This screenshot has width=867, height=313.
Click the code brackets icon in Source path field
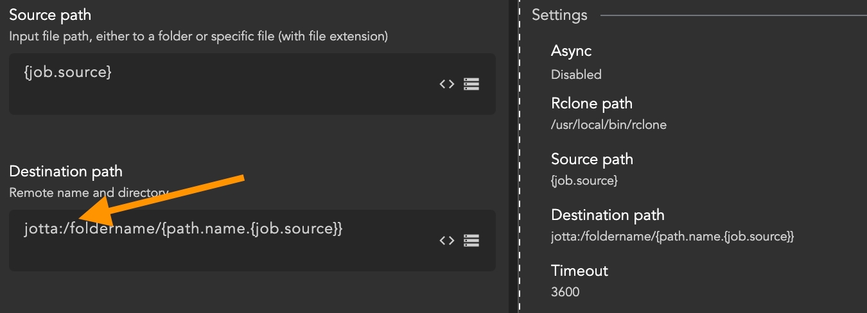pyautogui.click(x=447, y=84)
